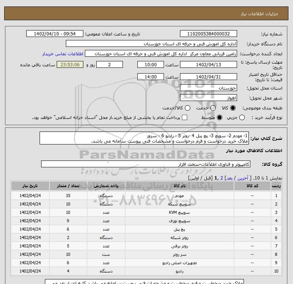The image size is (293, 284).
Task: Click the date 1402/04/24 in the مودم row
Action: tap(30, 196)
